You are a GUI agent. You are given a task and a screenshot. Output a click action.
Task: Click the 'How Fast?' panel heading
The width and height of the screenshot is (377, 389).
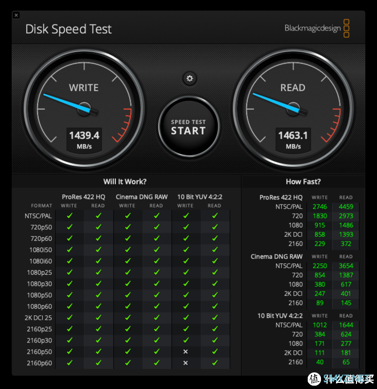coord(303,182)
